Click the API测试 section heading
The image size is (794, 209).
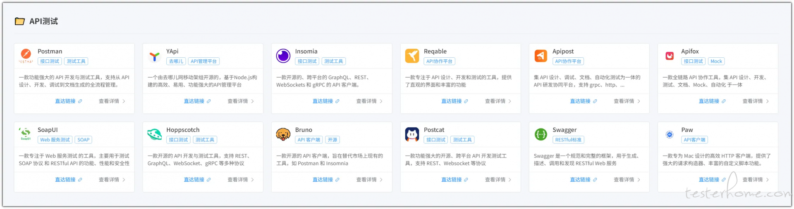coord(43,21)
